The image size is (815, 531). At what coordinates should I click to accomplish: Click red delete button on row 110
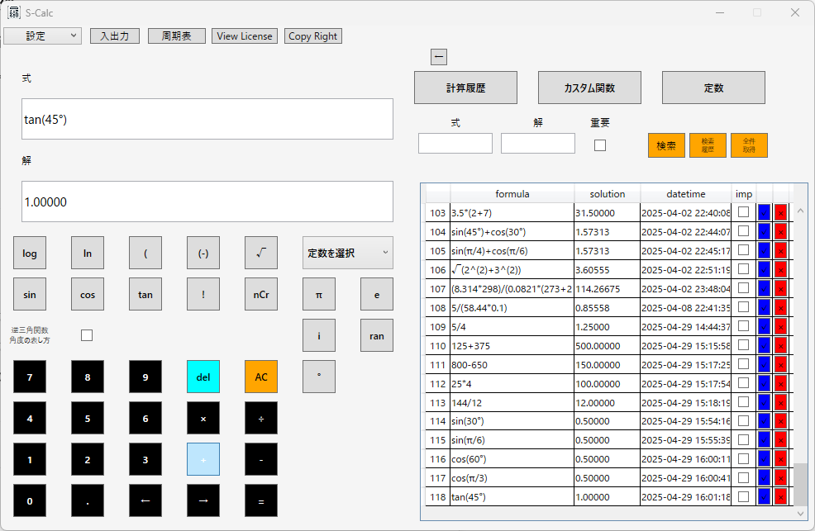click(780, 346)
